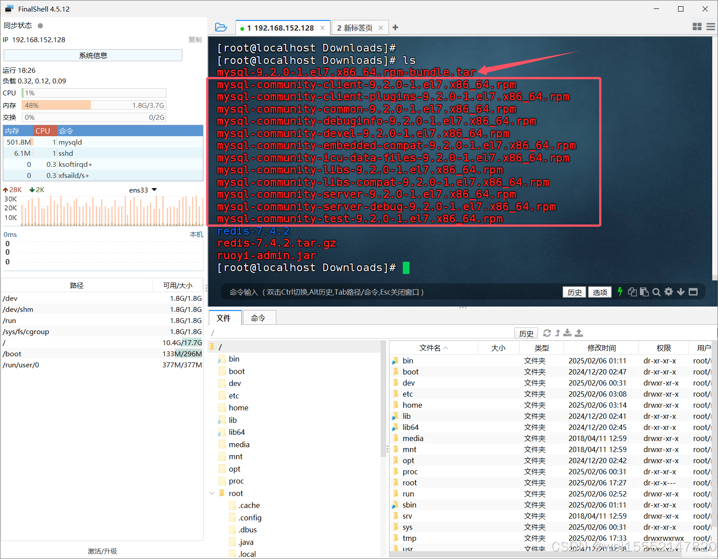Select the /boot disk path row
Screen dimensions: 718x559
pyautogui.click(x=102, y=354)
